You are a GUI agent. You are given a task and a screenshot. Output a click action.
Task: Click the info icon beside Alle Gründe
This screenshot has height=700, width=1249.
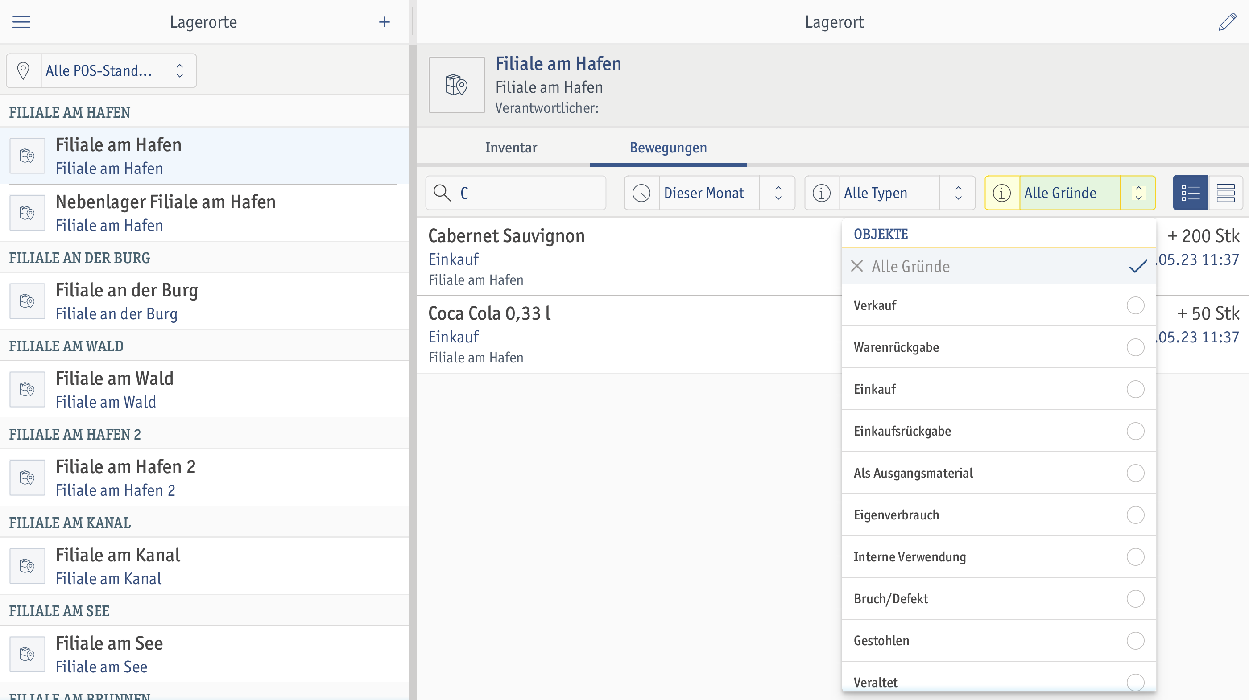1002,193
